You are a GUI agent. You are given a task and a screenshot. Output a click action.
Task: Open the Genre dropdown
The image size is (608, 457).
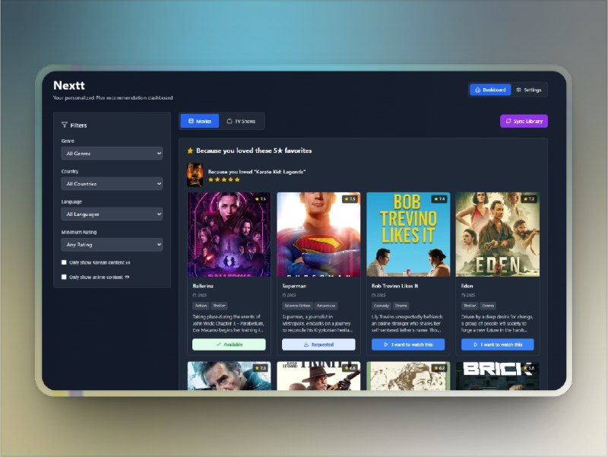pyautogui.click(x=112, y=154)
